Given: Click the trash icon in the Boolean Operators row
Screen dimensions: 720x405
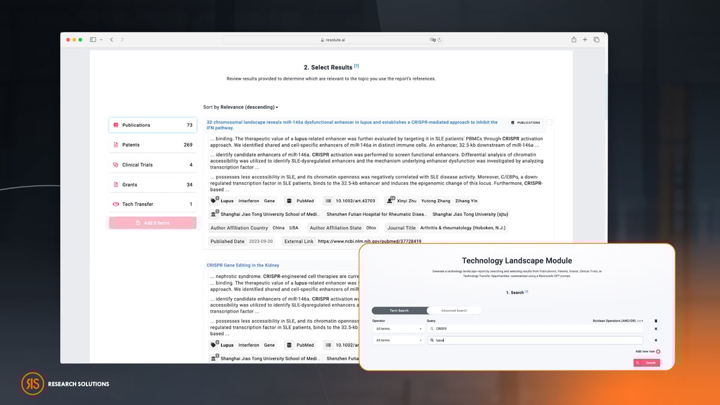Looking at the screenshot, I should pyautogui.click(x=656, y=321).
